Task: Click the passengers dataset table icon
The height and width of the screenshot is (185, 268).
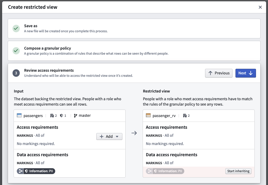Action: click(19, 115)
